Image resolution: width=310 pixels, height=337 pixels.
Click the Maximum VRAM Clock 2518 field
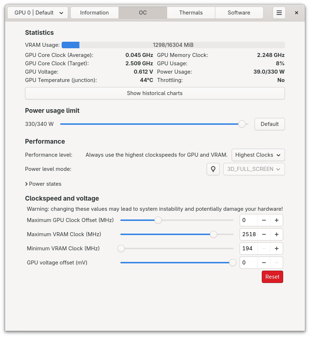coord(249,234)
